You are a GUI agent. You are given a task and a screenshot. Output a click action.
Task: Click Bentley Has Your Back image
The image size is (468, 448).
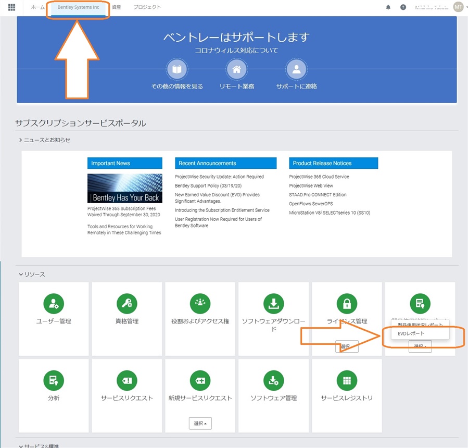[125, 189]
